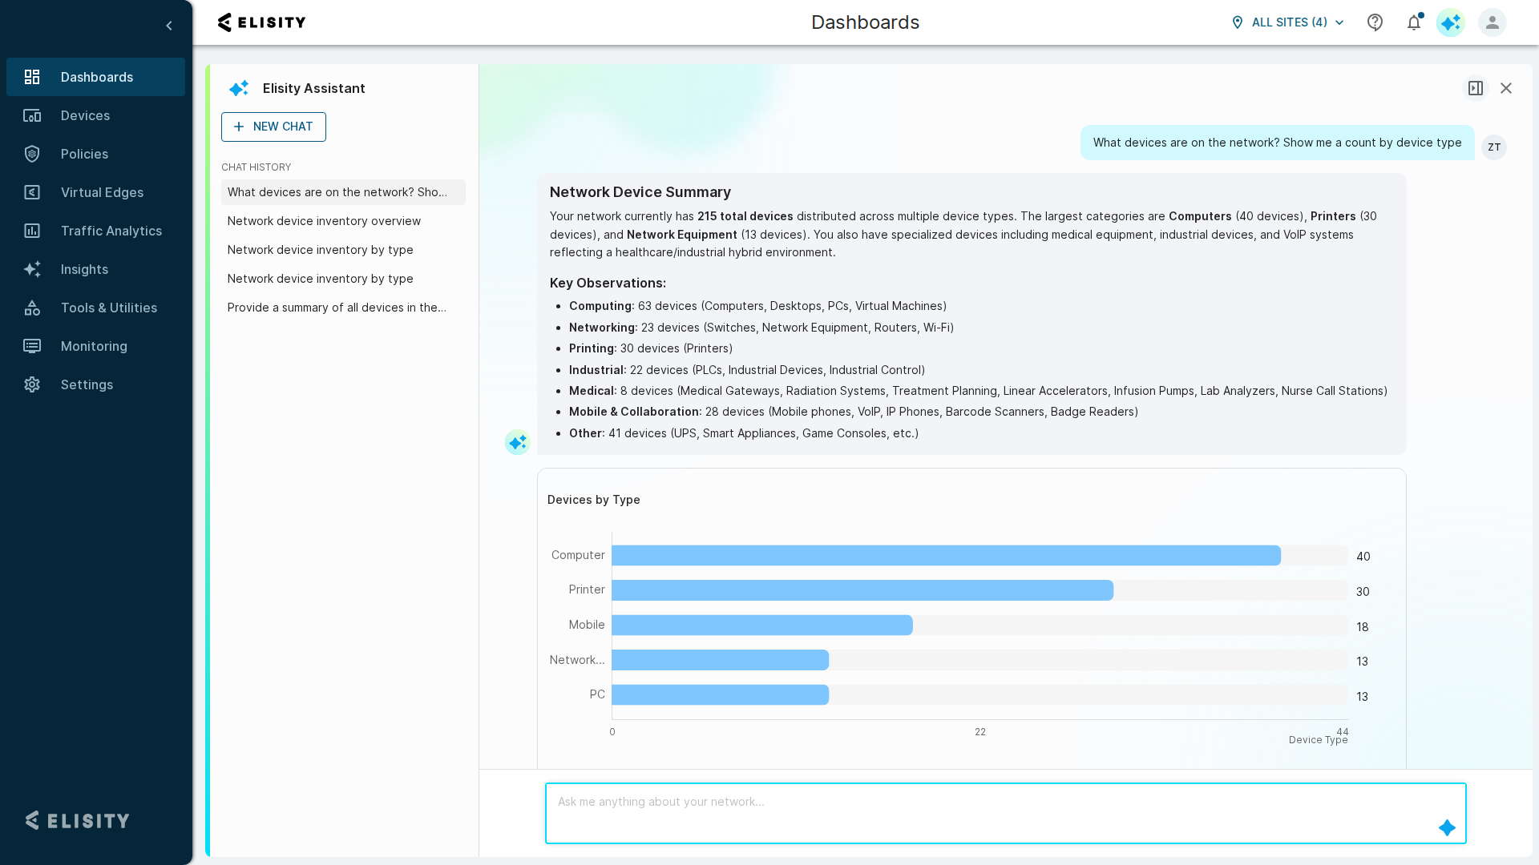Focus the 'Ask me anything' input field
This screenshot has height=865, width=1539.
pyautogui.click(x=1006, y=813)
